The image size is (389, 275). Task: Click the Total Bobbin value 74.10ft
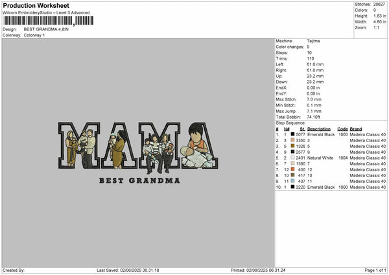314,117
